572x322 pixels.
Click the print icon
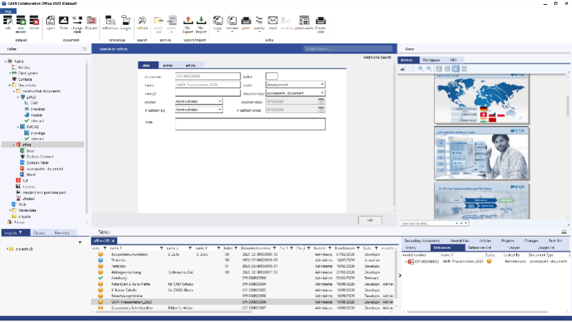pos(246,21)
